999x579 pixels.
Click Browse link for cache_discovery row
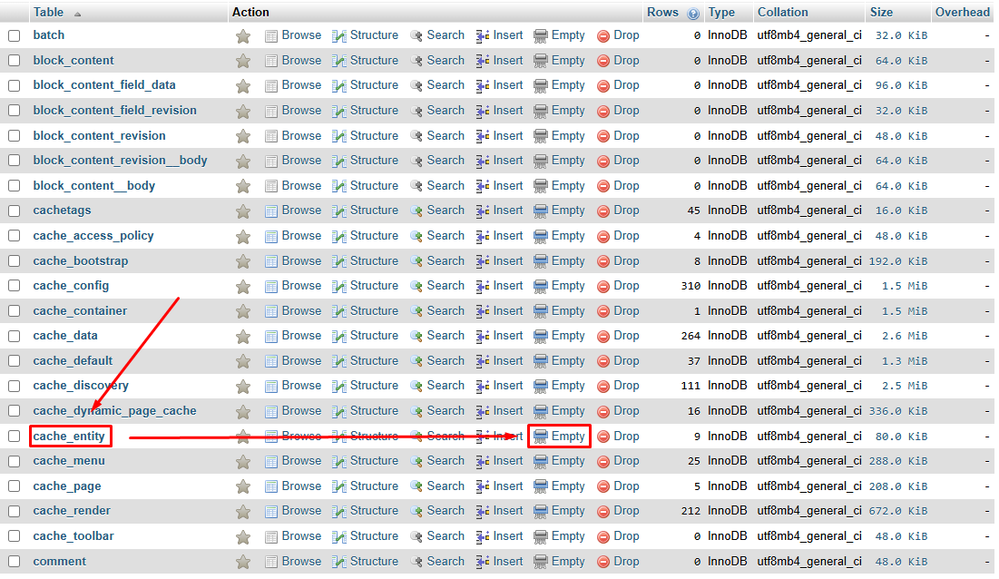click(301, 386)
